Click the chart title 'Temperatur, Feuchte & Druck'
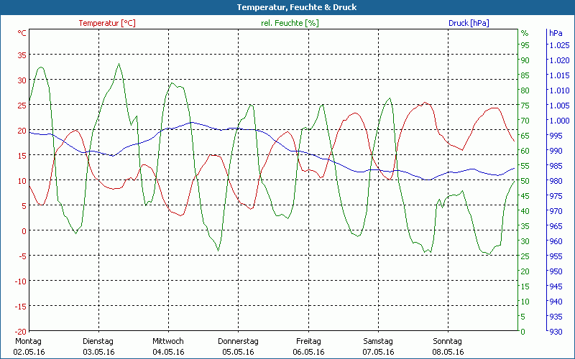Image resolution: width=575 pixels, height=359 pixels. coord(297,7)
